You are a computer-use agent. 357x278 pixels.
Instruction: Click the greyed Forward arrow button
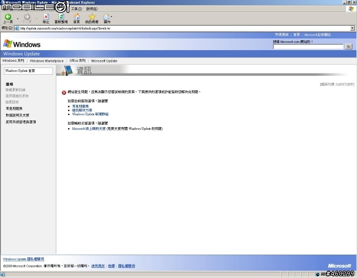[x=27, y=18]
